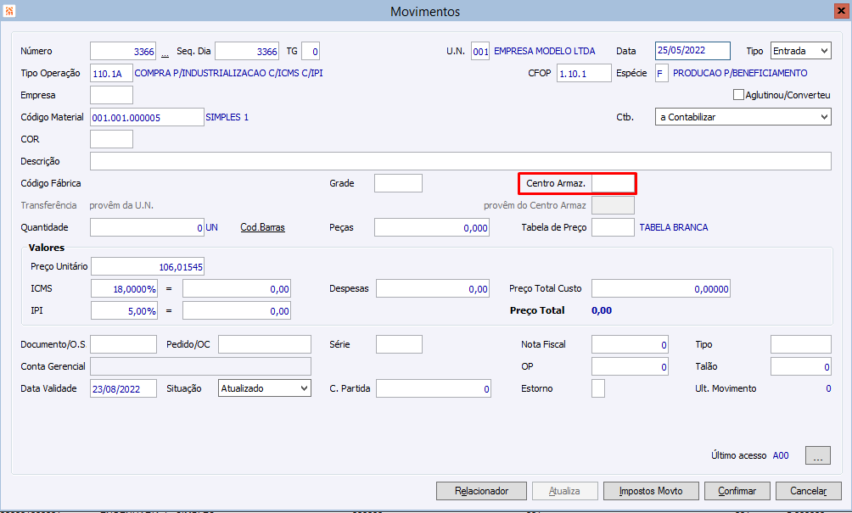Click the Série input field

(x=399, y=344)
